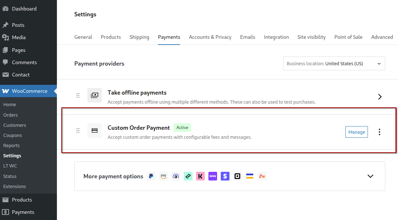Screen dimensions: 398x220
Task: Select the Stripe payment icon
Action: point(225,176)
